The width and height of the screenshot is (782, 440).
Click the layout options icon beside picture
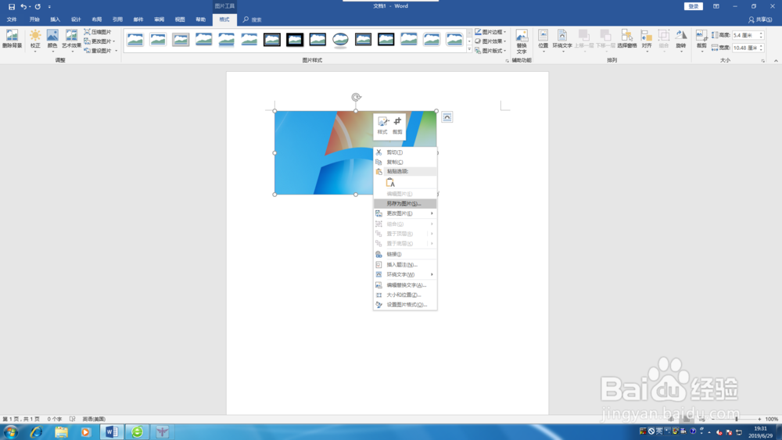coord(447,117)
